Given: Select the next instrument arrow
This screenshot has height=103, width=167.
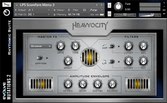Looking at the screenshot, I should (x=102, y=5).
